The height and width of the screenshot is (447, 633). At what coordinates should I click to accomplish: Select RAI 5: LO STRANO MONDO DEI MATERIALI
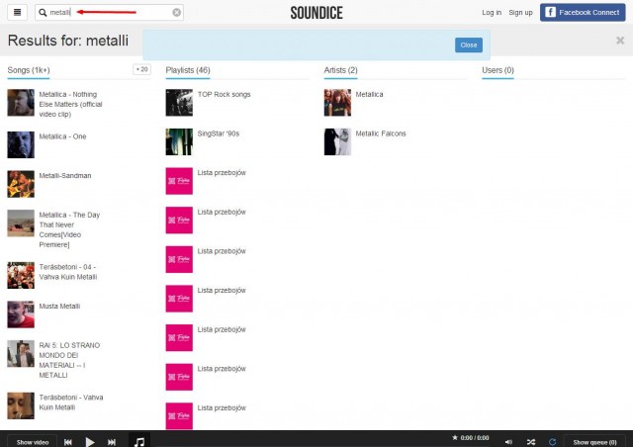[x=69, y=360]
